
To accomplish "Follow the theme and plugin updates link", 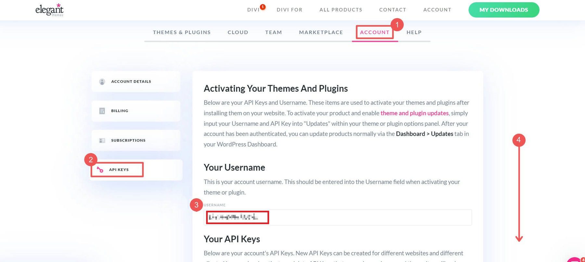I will 414,113.
